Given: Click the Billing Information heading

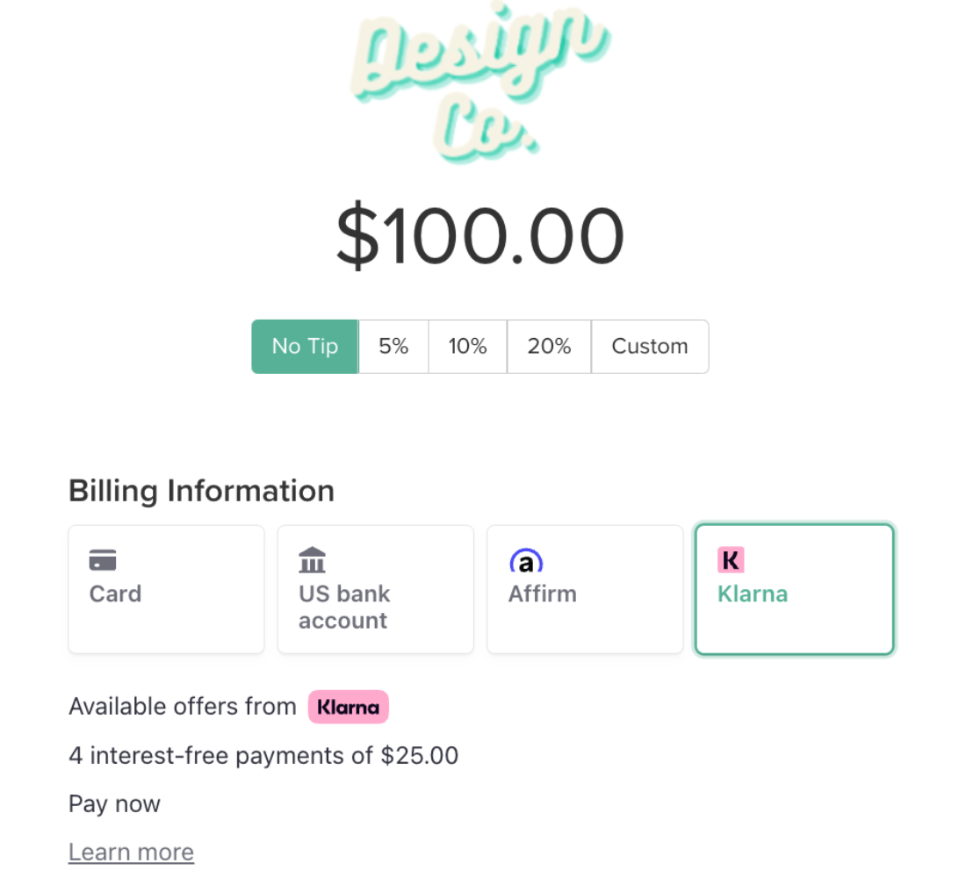Looking at the screenshot, I should pyautogui.click(x=201, y=491).
